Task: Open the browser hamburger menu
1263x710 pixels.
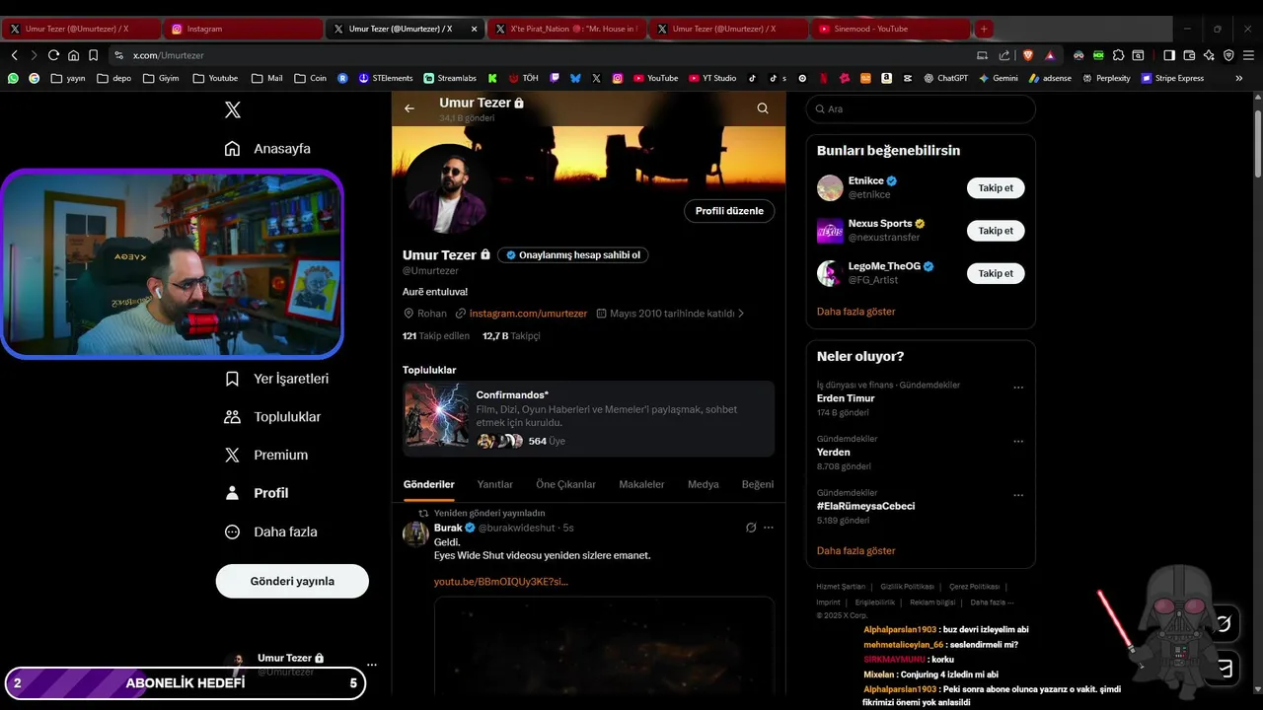Action: [x=1249, y=55]
